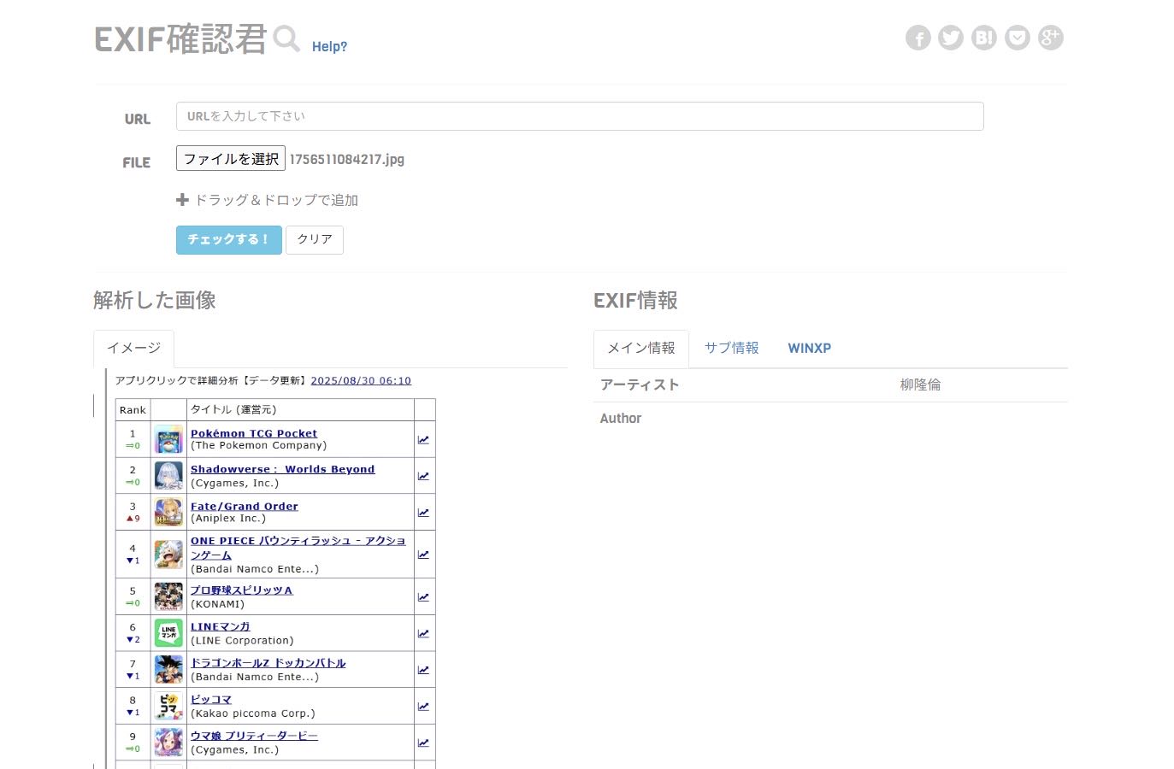Click the Shadowverse app icon thumbnail
Screen dimensions: 1174x769
168,475
